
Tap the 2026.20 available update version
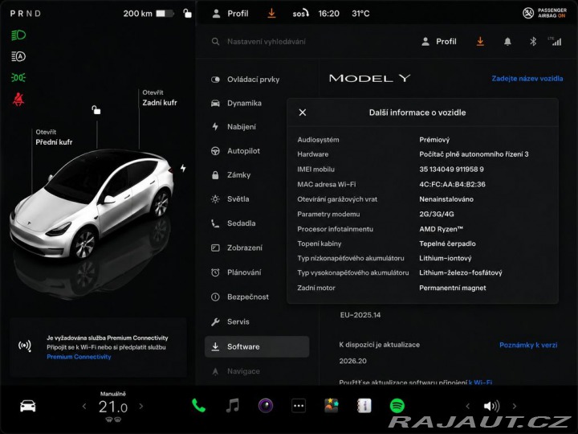coord(352,361)
